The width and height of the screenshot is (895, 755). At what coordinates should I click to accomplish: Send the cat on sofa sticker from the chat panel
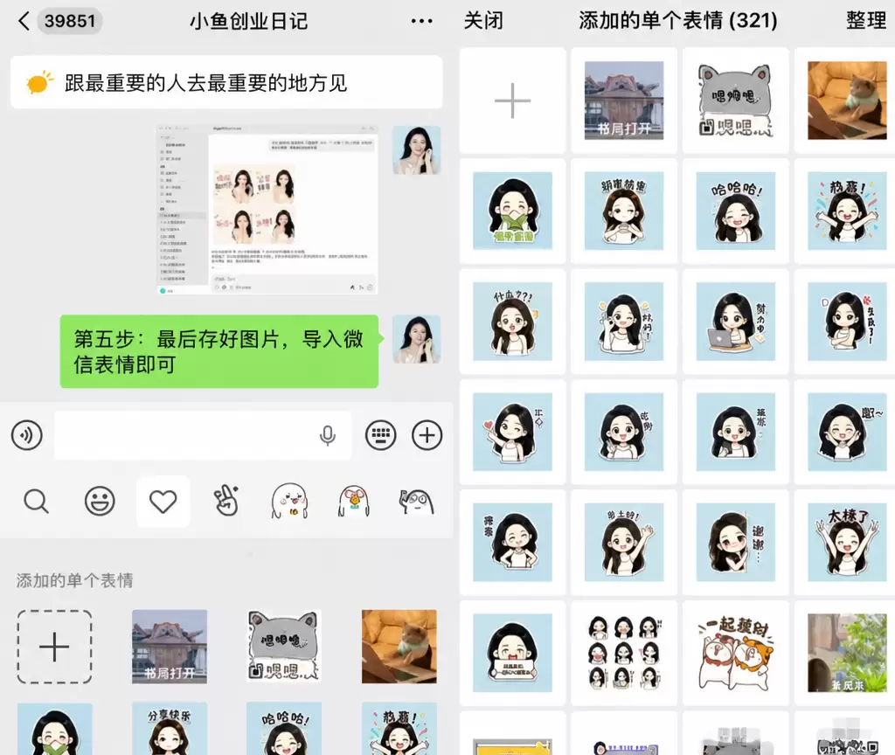pyautogui.click(x=399, y=647)
